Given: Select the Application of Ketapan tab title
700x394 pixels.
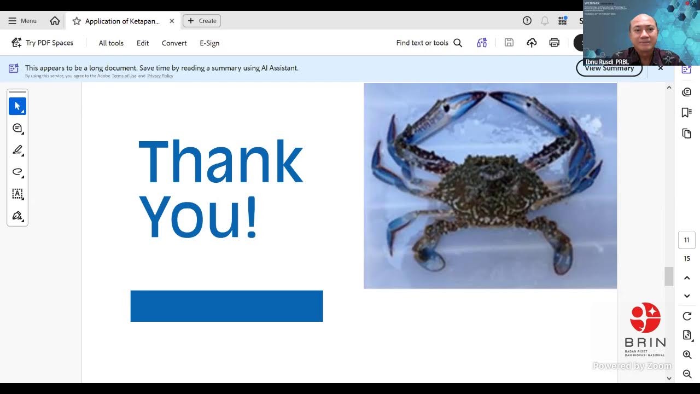Looking at the screenshot, I should [122, 21].
